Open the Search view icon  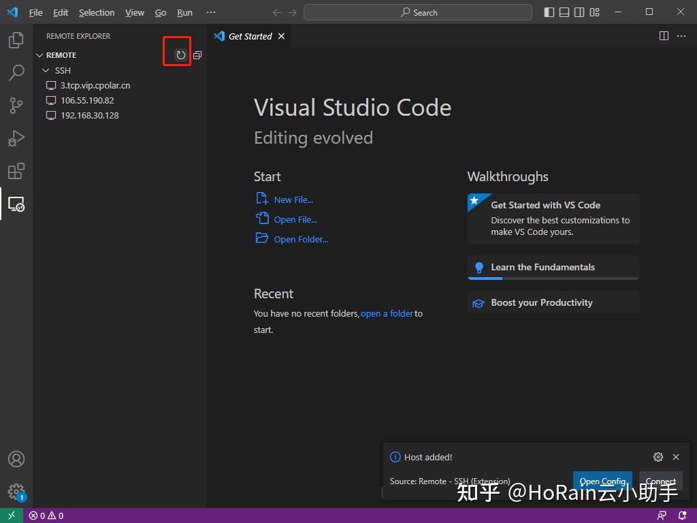(x=16, y=73)
